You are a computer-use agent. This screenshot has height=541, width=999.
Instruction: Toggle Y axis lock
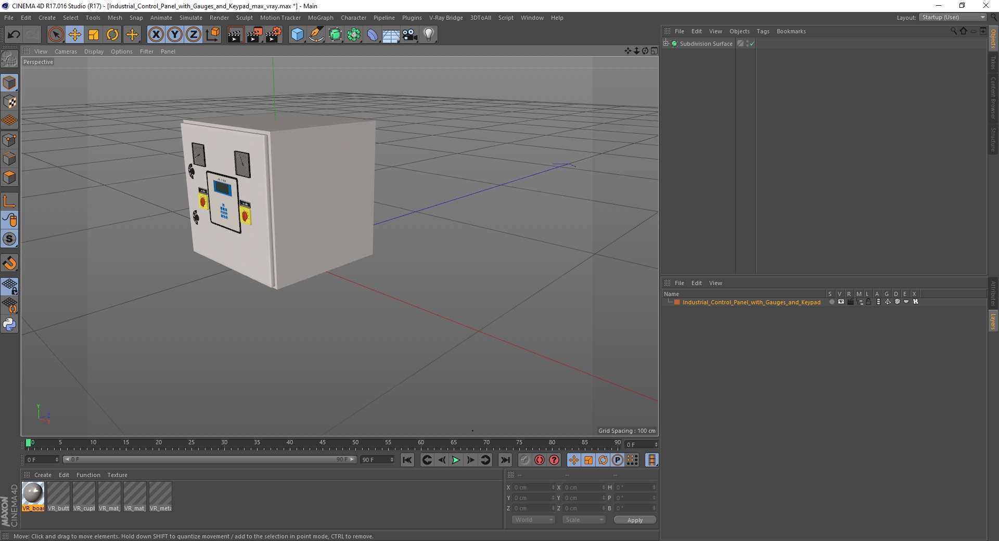tap(175, 35)
